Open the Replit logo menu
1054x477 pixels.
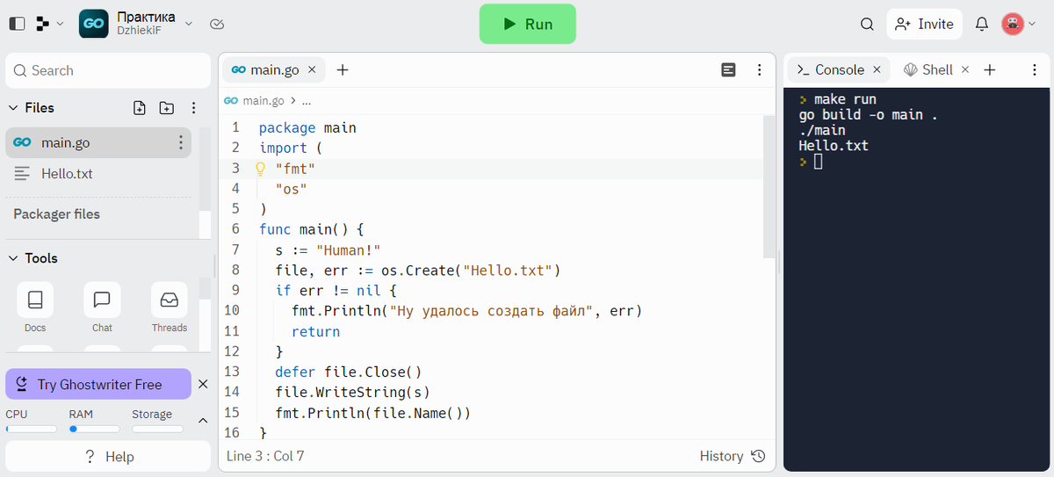[x=50, y=24]
